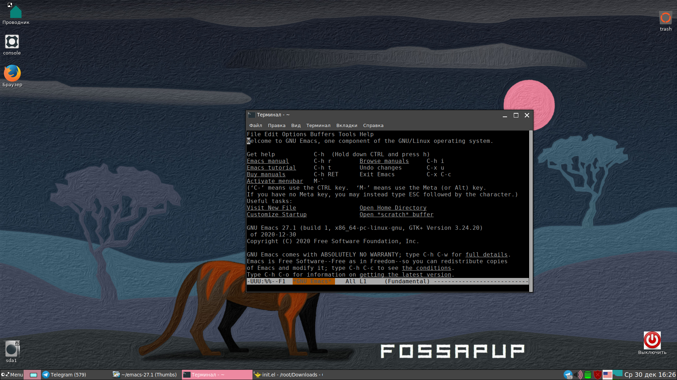
Task: Click the speaker volume tray icon
Action: coord(578,375)
